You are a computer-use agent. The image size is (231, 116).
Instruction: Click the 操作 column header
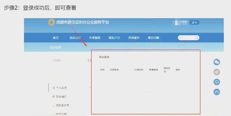click(x=178, y=70)
